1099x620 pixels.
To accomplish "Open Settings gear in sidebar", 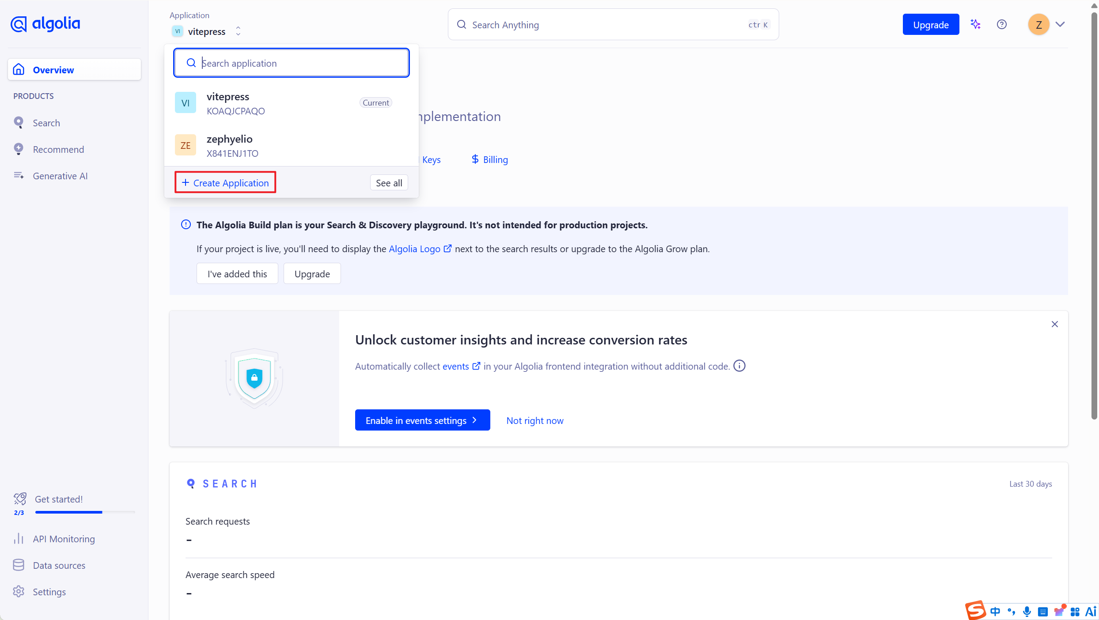I will click(x=19, y=591).
